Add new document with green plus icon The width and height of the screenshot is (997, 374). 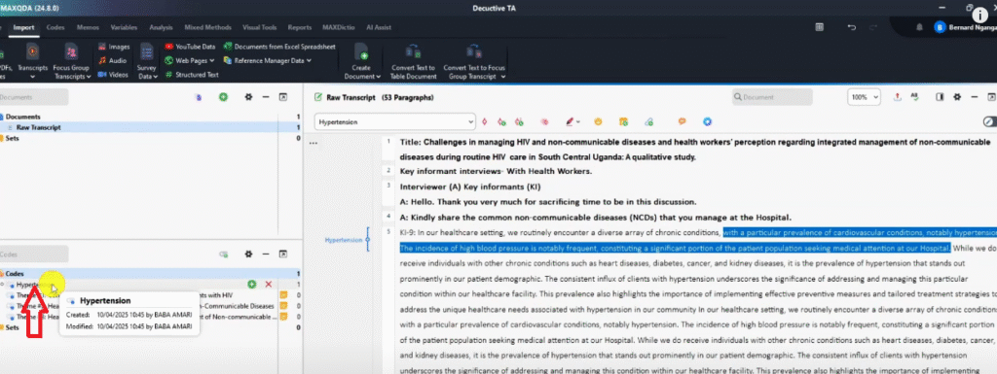[x=223, y=97]
